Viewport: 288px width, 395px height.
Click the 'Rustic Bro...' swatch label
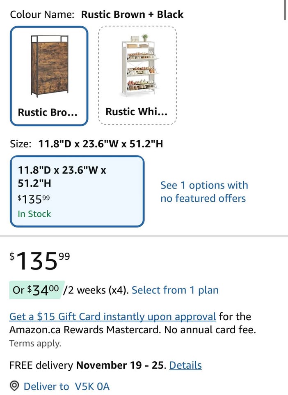click(48, 112)
